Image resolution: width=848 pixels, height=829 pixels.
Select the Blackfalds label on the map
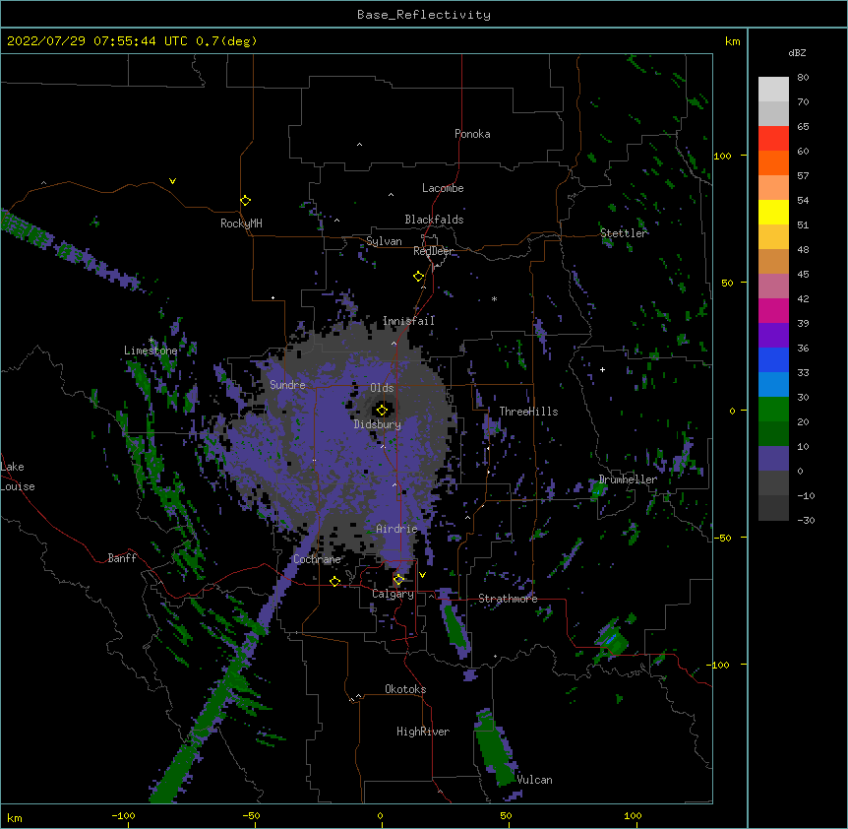coord(434,220)
